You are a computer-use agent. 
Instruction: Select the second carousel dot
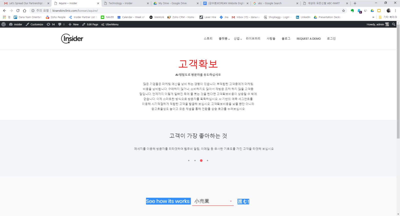coord(195,161)
